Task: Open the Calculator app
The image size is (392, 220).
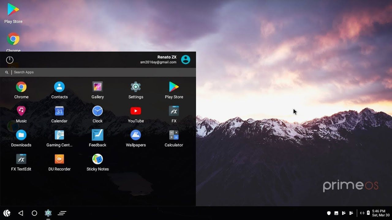Action: (174, 138)
